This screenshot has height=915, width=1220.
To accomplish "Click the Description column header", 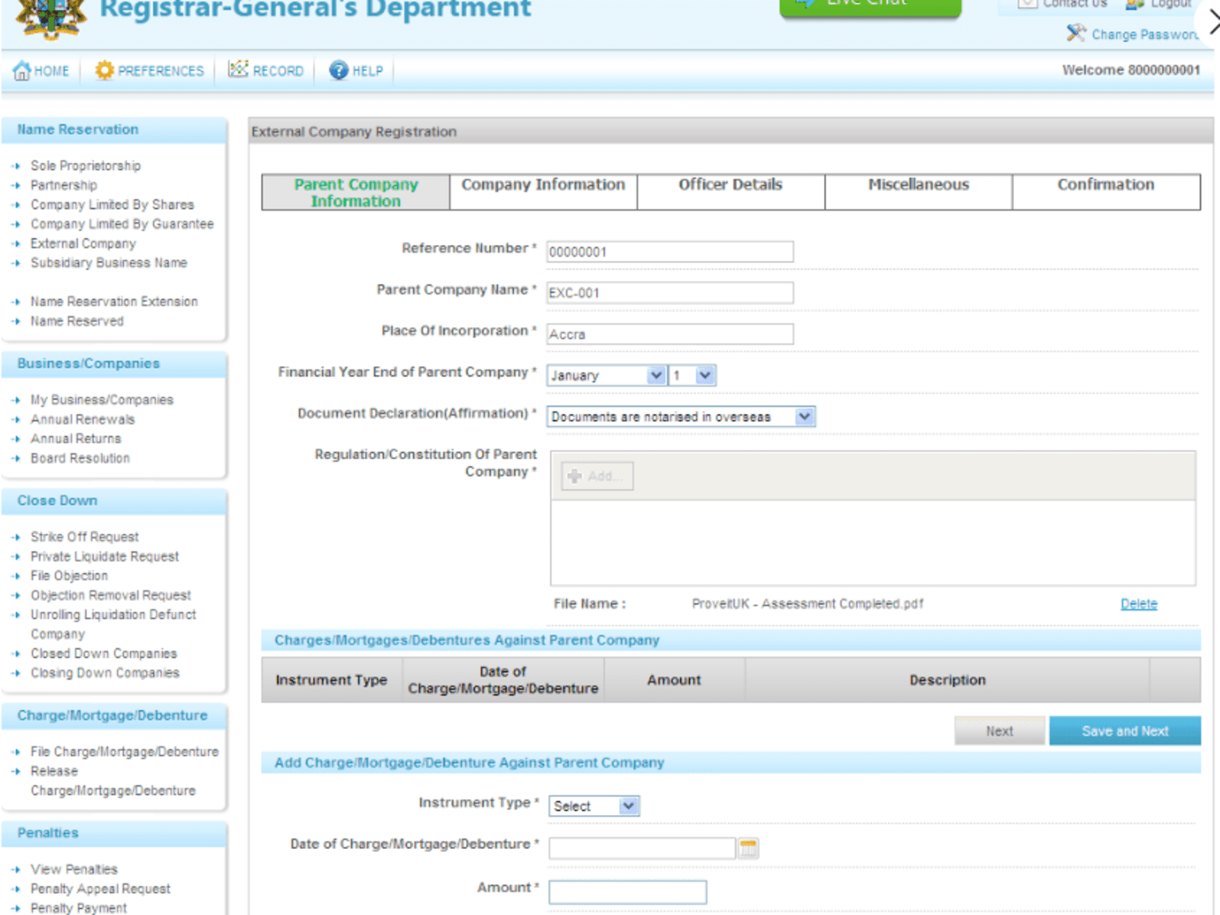I will click(948, 680).
